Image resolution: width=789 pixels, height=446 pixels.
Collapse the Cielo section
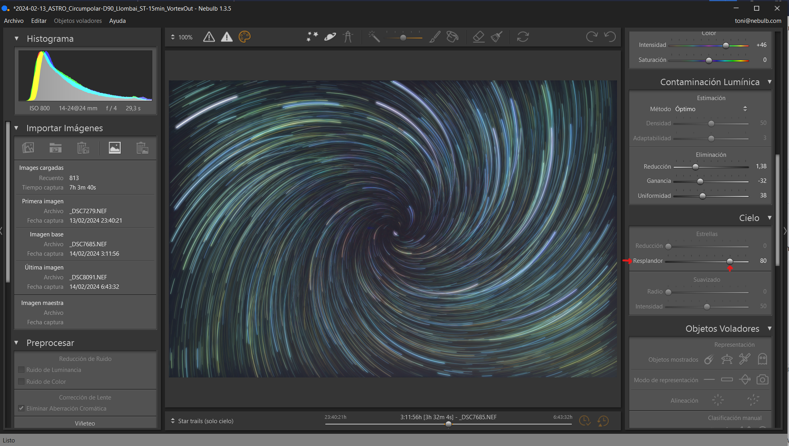pos(770,218)
